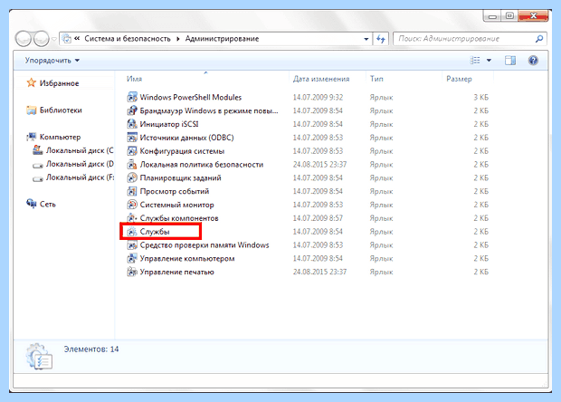561x402 pixels.
Task: Go to Система и безопасность breadcrumb
Action: [x=128, y=39]
